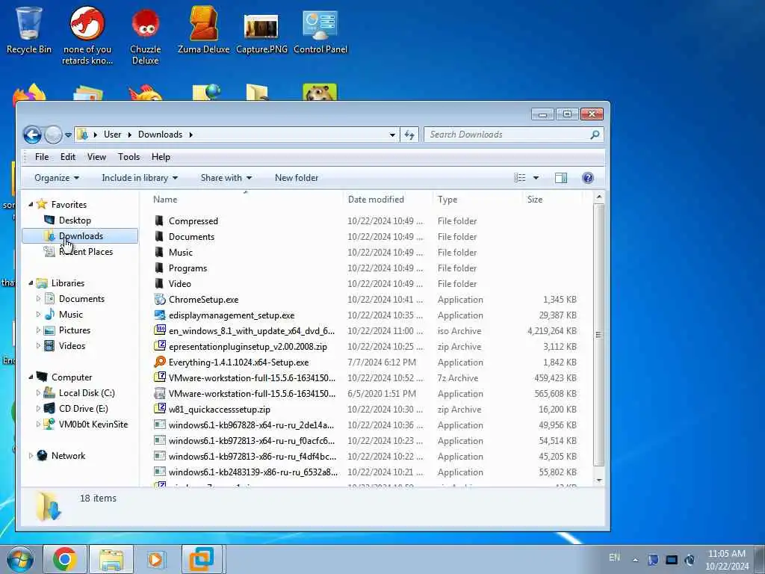This screenshot has height=574, width=765.
Task: Open Capture.PNG desktop file
Action: click(x=261, y=32)
